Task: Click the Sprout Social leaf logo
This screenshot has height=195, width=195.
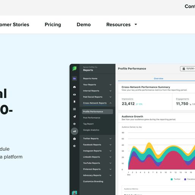Action: [74, 69]
